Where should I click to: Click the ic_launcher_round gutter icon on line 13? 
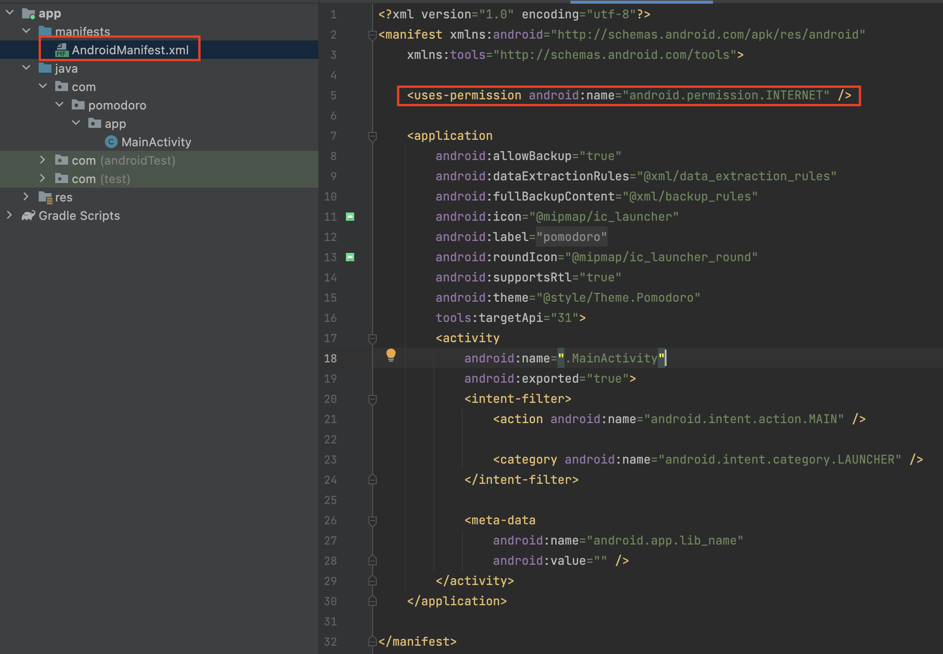coord(350,257)
